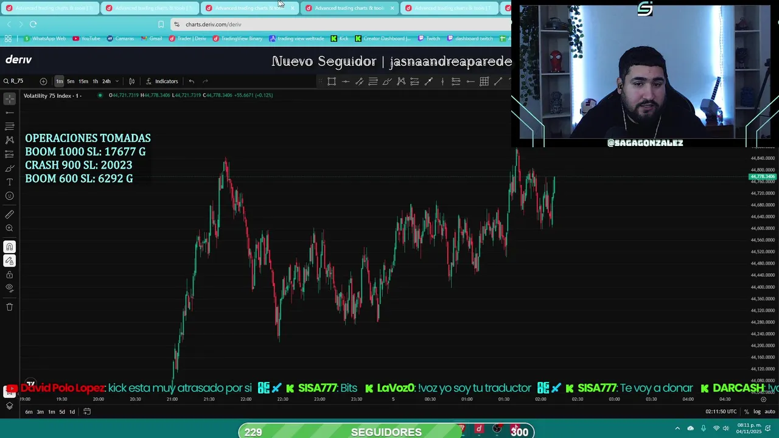Screen dimensions: 779x438
Task: Select the 5d date range
Action: (62, 412)
